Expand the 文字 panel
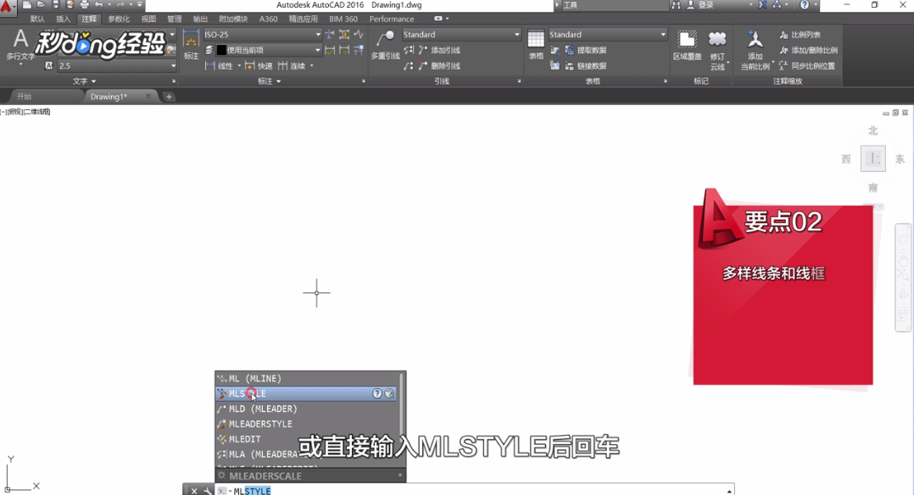 (84, 81)
